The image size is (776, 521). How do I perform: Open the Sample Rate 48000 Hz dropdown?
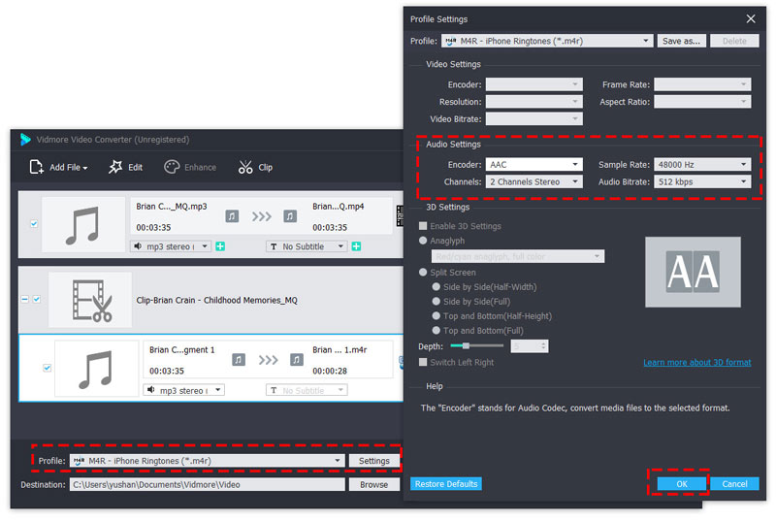pos(702,165)
